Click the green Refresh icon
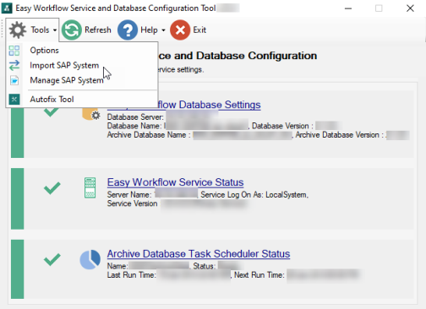Image resolution: width=426 pixels, height=309 pixels. [72, 30]
